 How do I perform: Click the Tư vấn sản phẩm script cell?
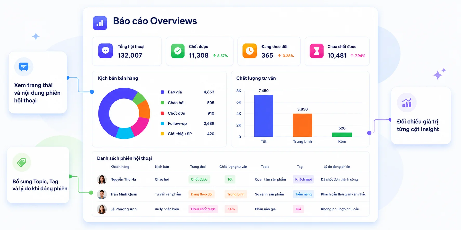click(168, 194)
